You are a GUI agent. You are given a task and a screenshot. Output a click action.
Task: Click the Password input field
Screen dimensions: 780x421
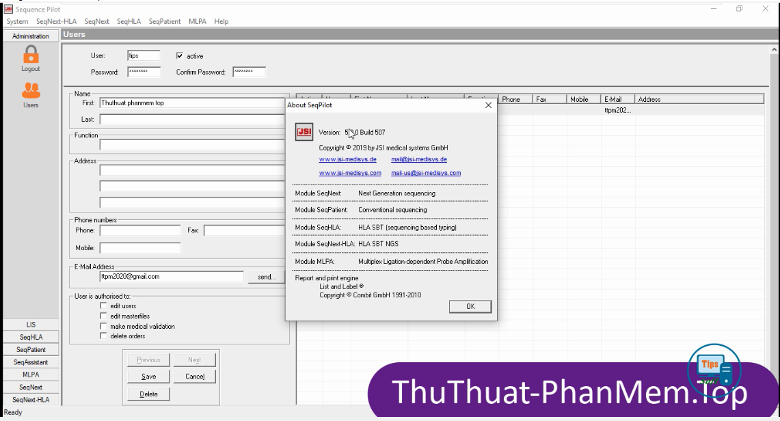(144, 72)
